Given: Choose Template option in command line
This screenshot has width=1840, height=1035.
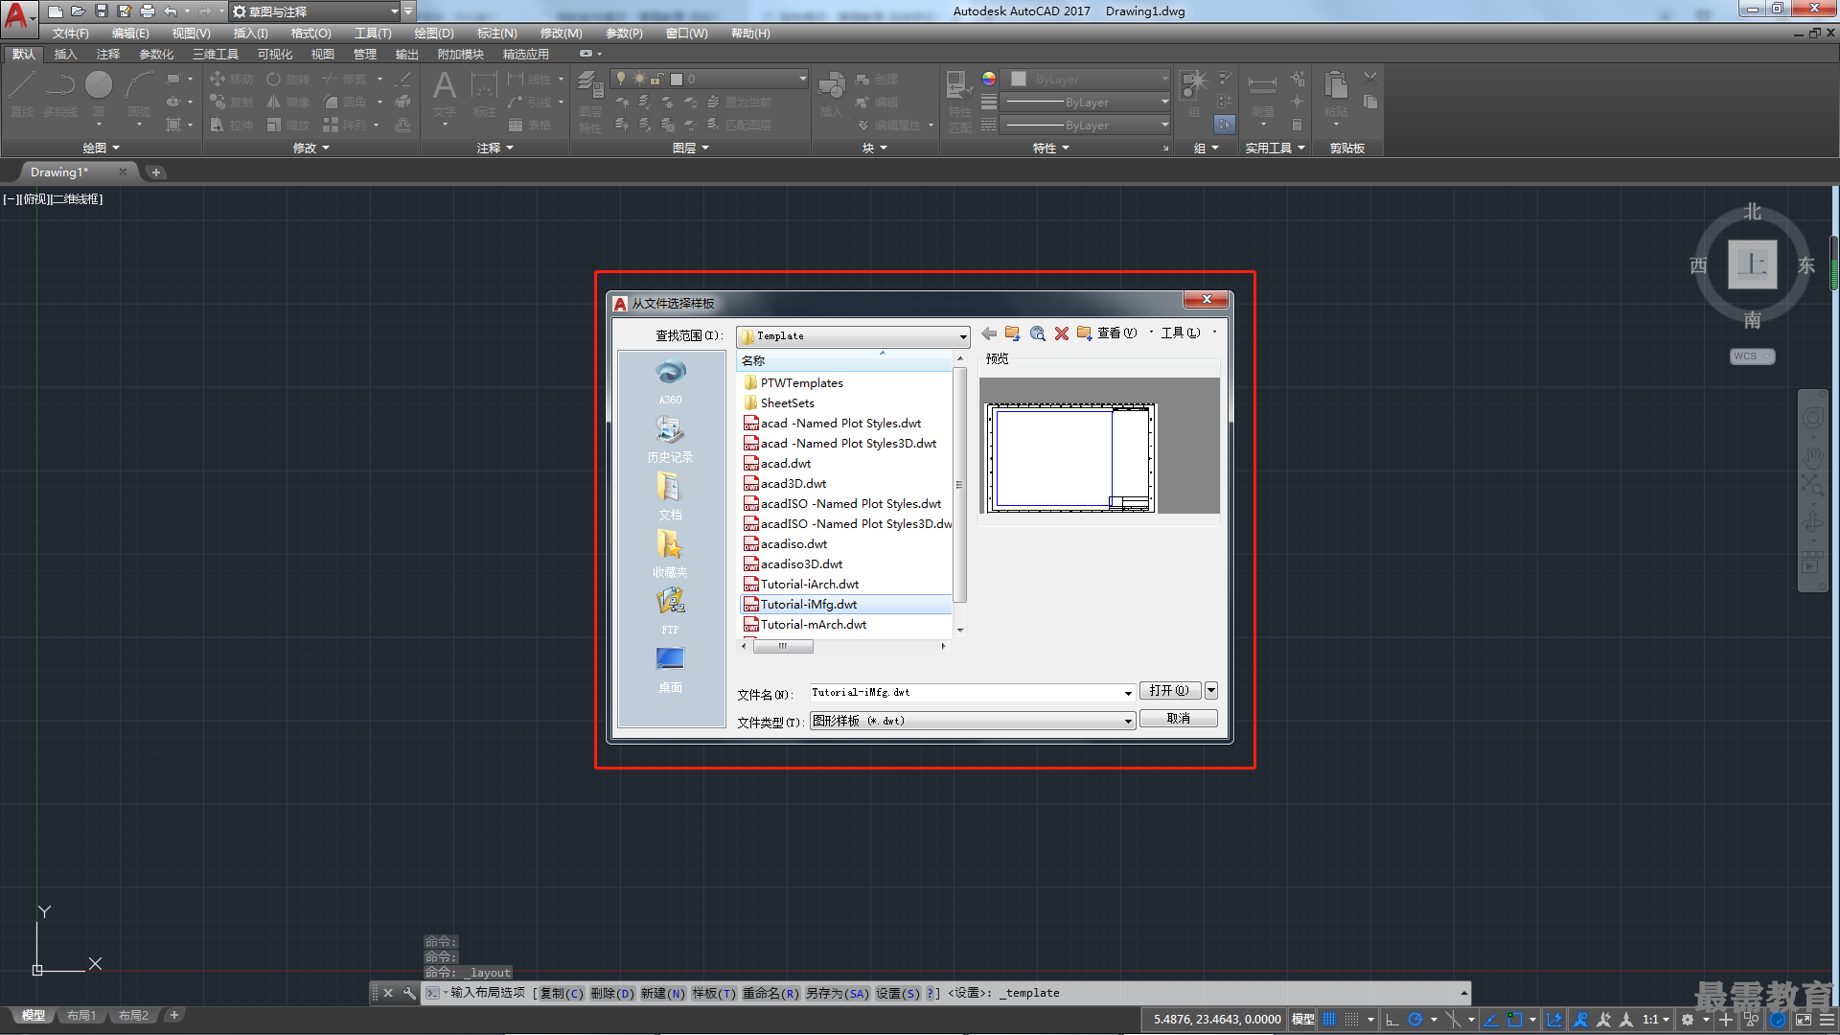Looking at the screenshot, I should (x=714, y=993).
